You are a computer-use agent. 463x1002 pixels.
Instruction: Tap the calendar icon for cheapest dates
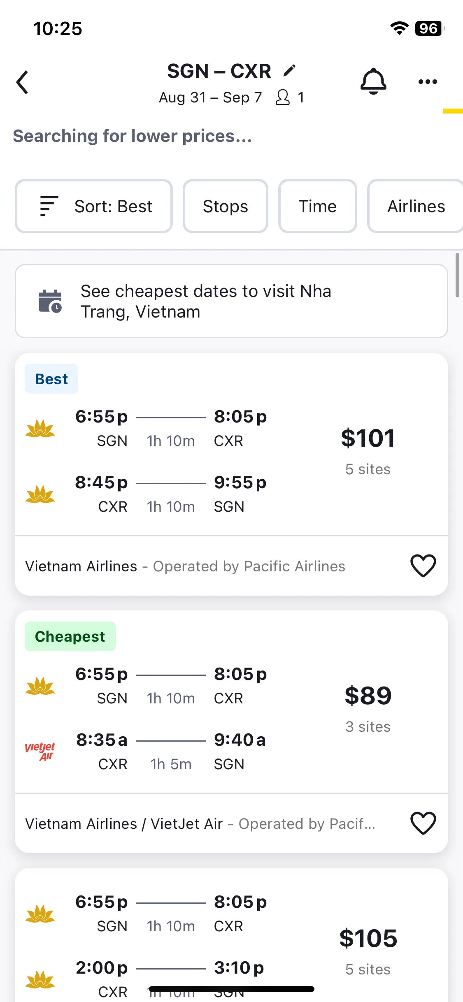click(50, 301)
